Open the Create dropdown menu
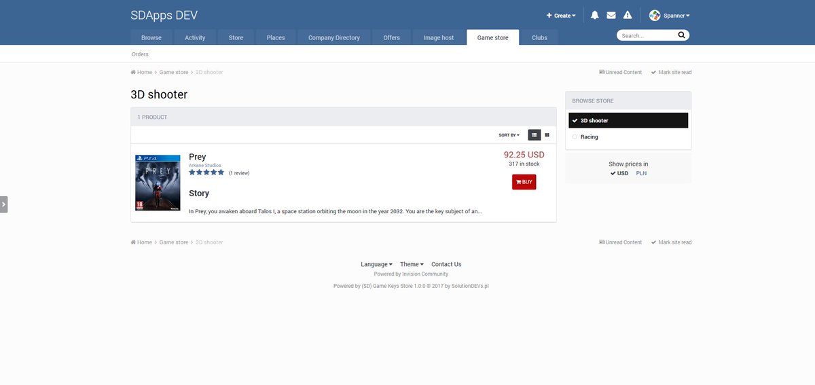The height and width of the screenshot is (385, 815). [561, 15]
